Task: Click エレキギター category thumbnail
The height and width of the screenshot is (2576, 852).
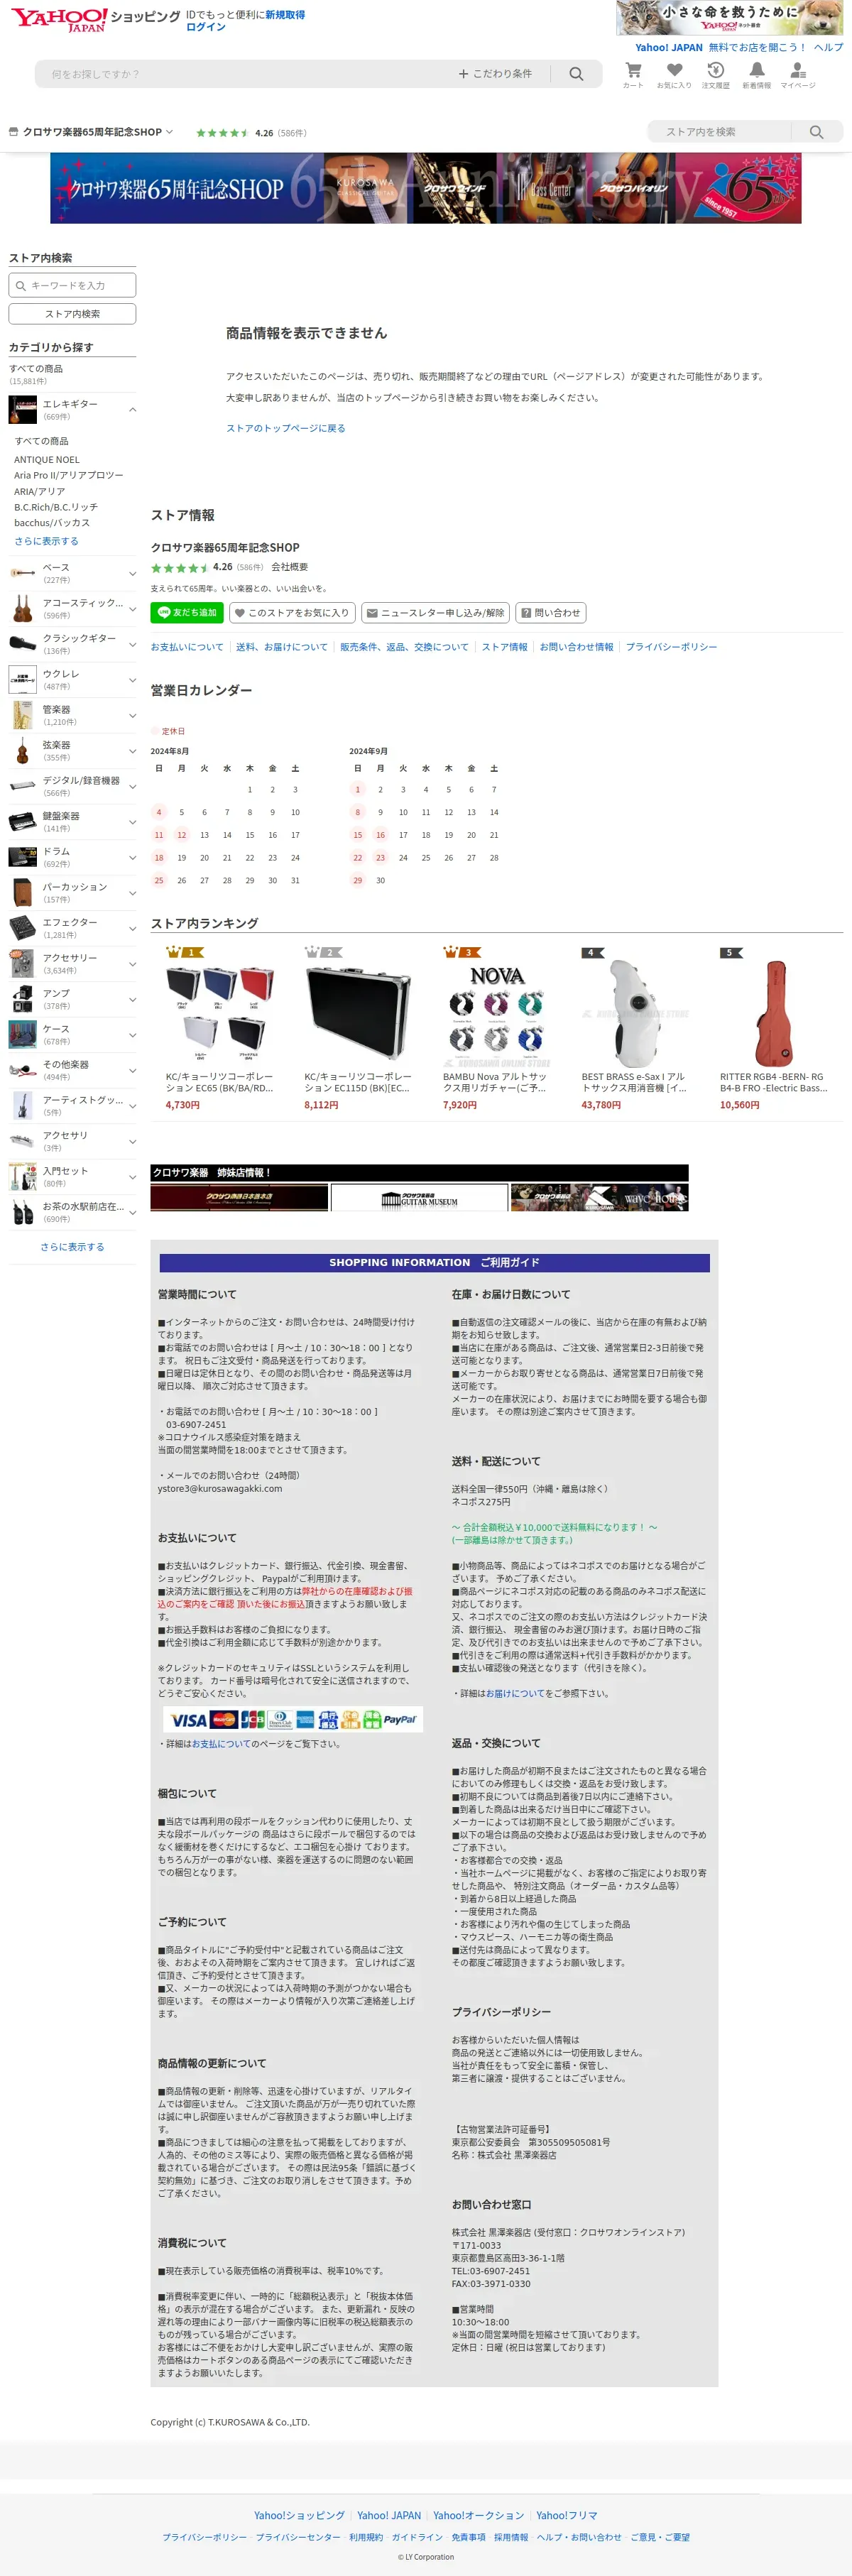Action: pos(23,409)
